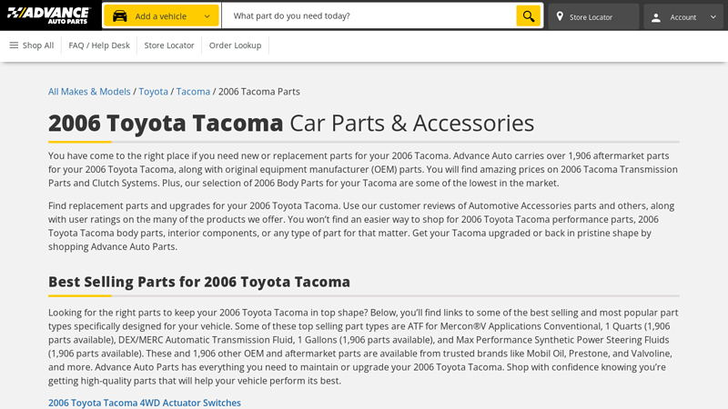
Task: Click inside the part search field
Action: [369, 15]
